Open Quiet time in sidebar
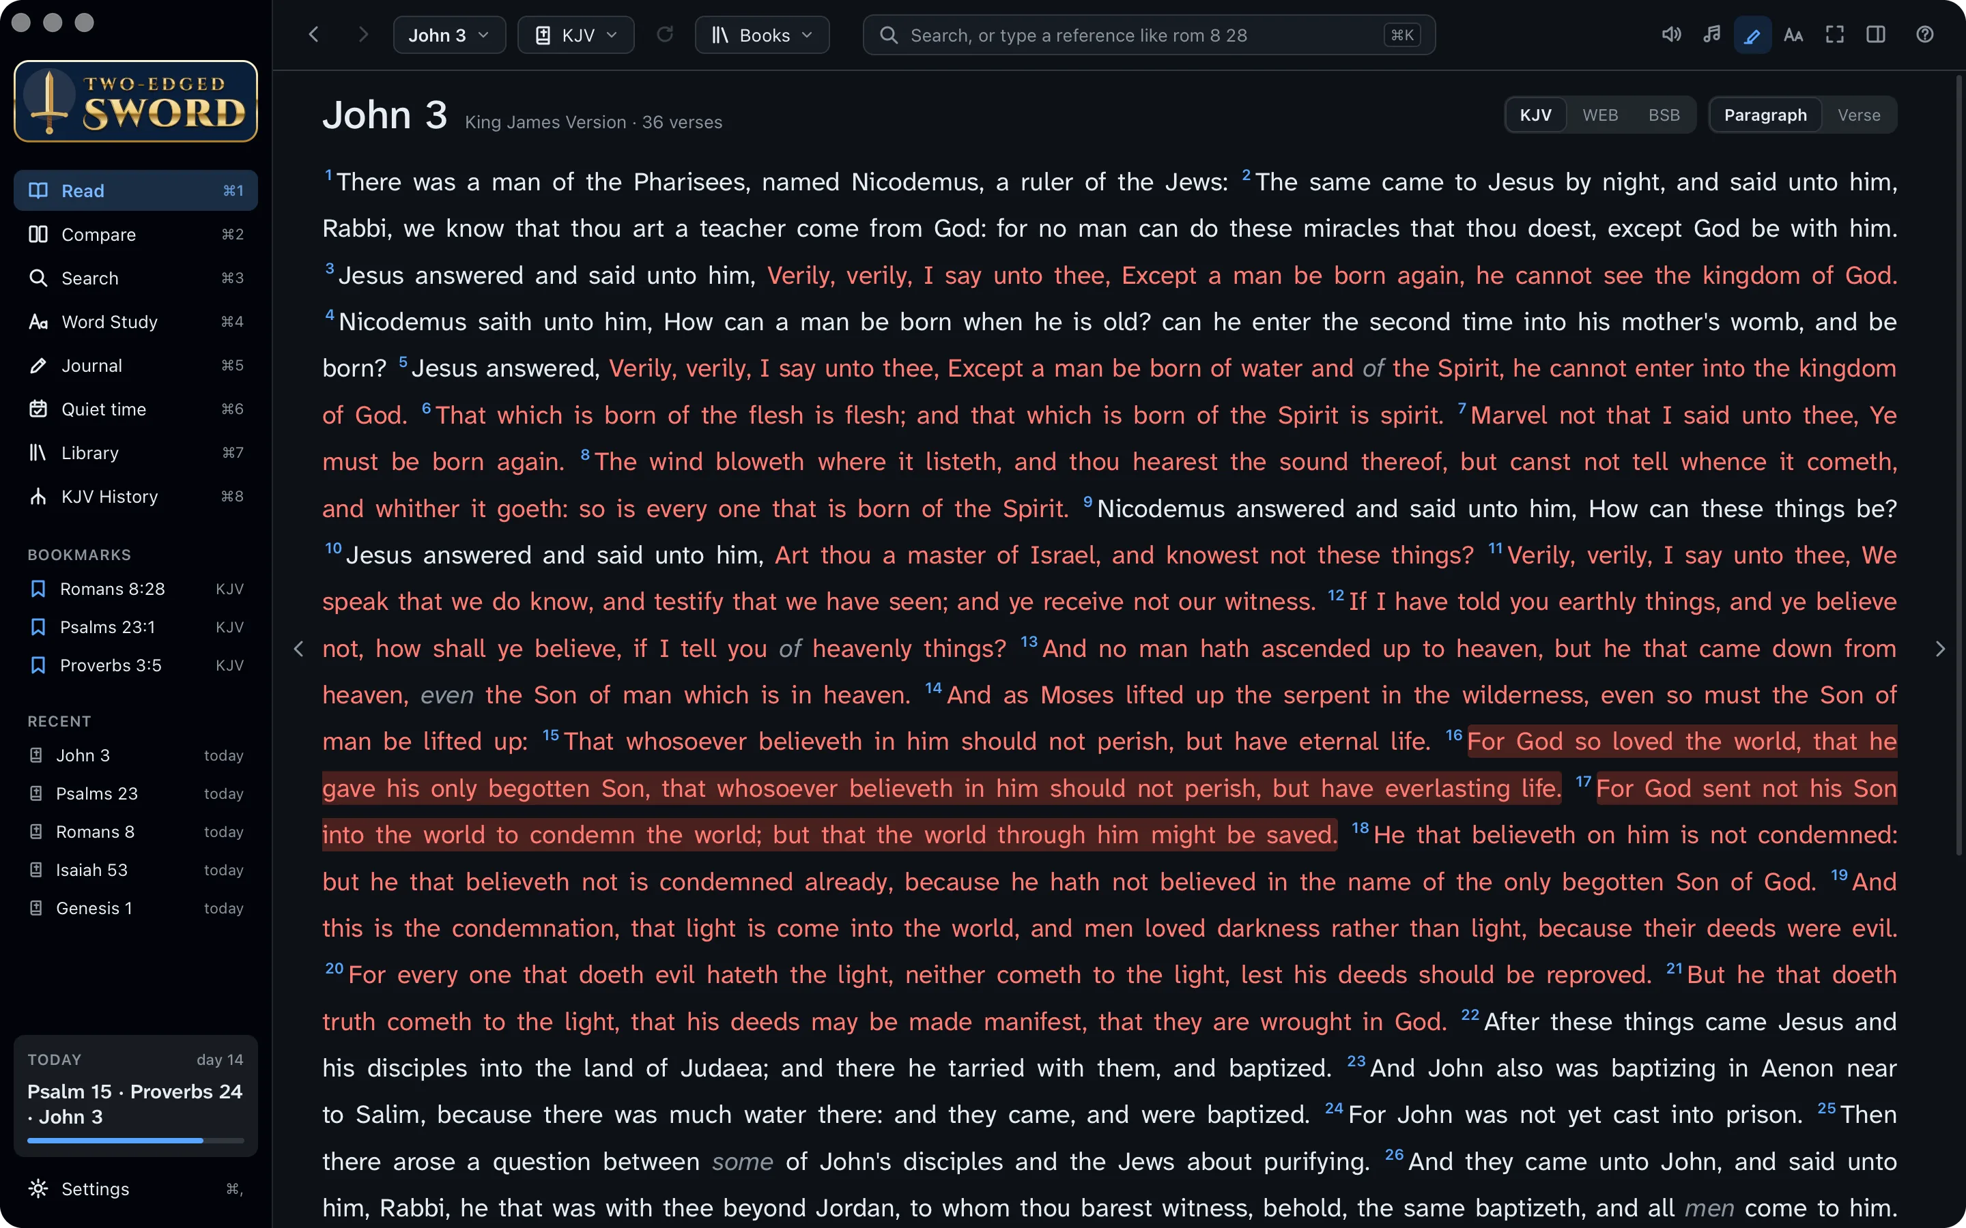The image size is (1966, 1228). click(136, 409)
